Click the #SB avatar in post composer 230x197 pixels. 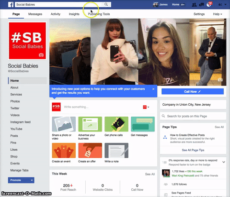coord(56,107)
